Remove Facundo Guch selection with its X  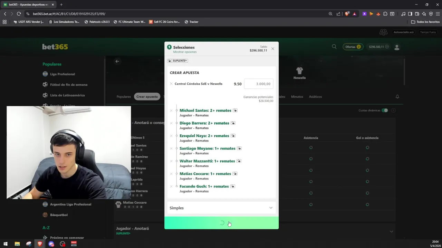point(171,186)
